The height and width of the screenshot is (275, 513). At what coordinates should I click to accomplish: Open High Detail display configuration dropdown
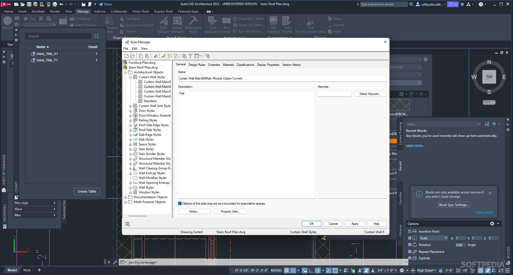click(x=427, y=270)
